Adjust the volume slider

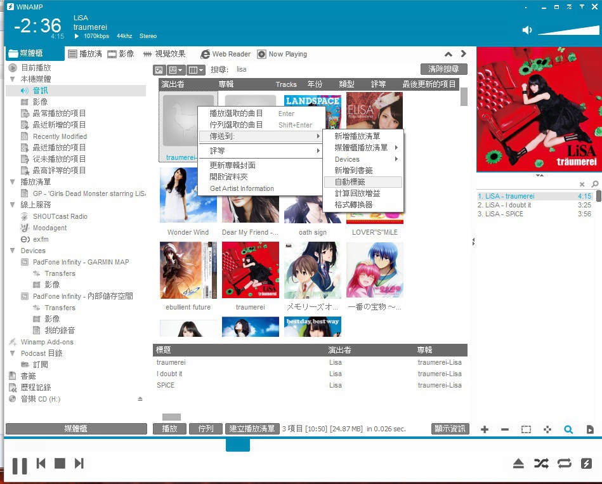coord(568,30)
